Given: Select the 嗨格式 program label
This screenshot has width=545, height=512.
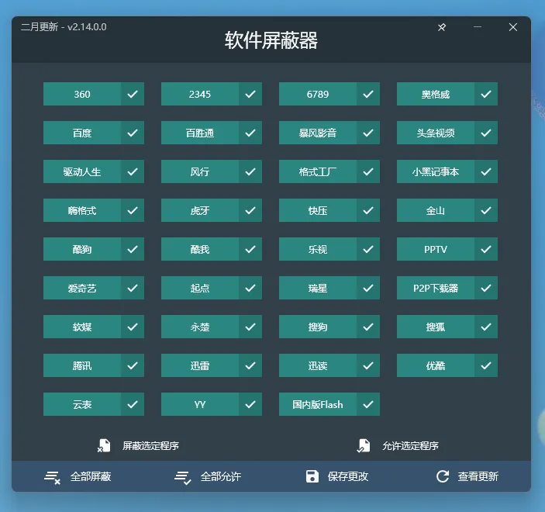Looking at the screenshot, I should tap(82, 210).
